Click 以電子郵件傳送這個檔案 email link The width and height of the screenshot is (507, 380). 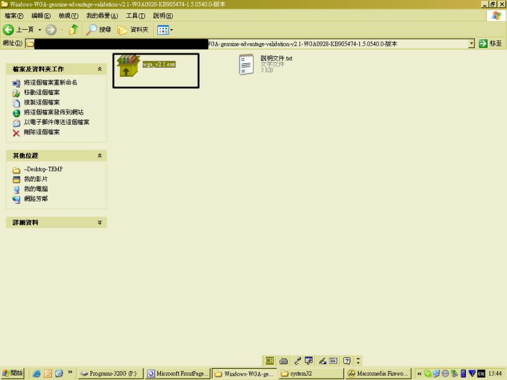[56, 122]
